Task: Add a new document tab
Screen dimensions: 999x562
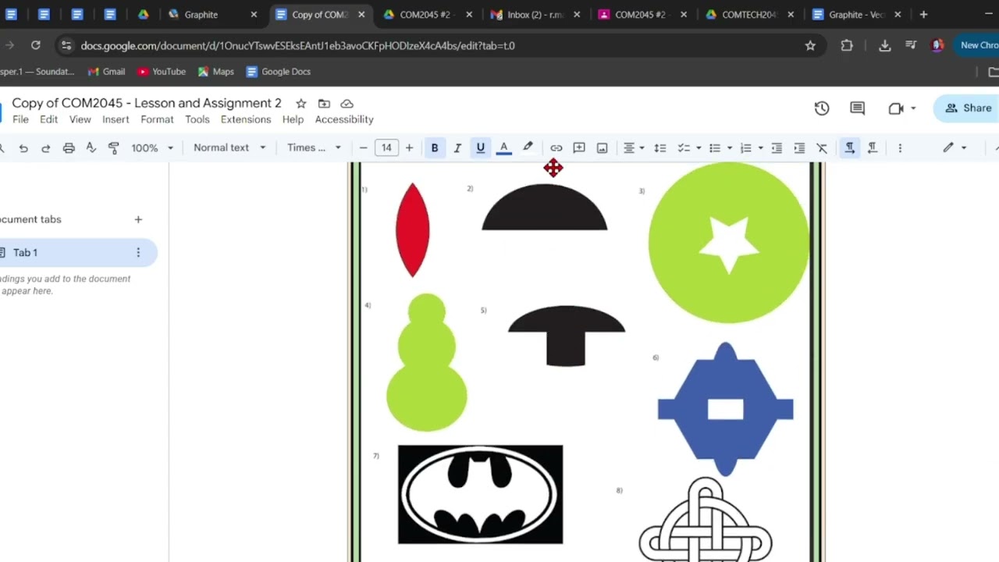Action: 138,219
